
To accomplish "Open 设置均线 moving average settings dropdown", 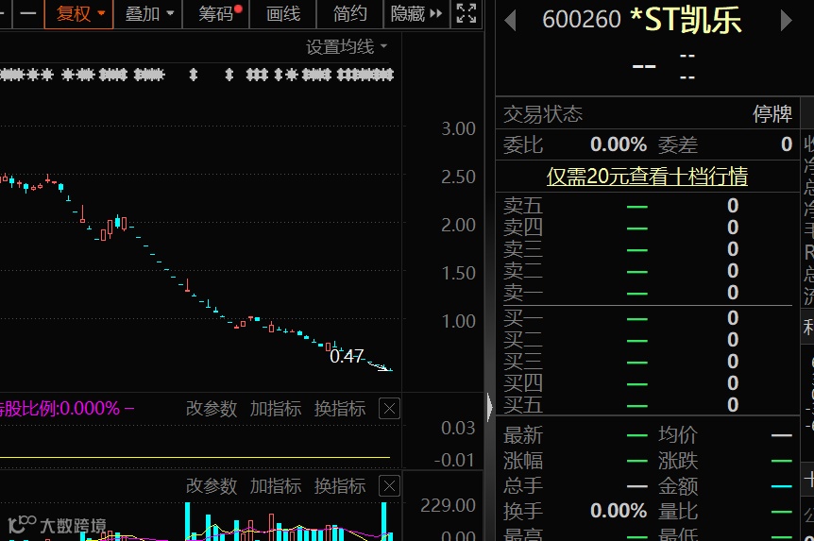I will click(347, 46).
